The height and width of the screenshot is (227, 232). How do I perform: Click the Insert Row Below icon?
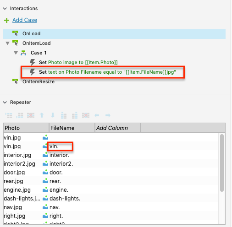click(20, 115)
